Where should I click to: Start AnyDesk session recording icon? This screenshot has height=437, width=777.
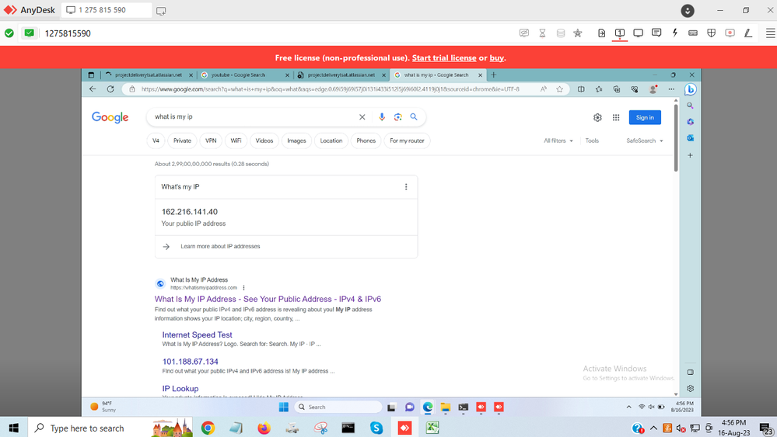coord(730,33)
